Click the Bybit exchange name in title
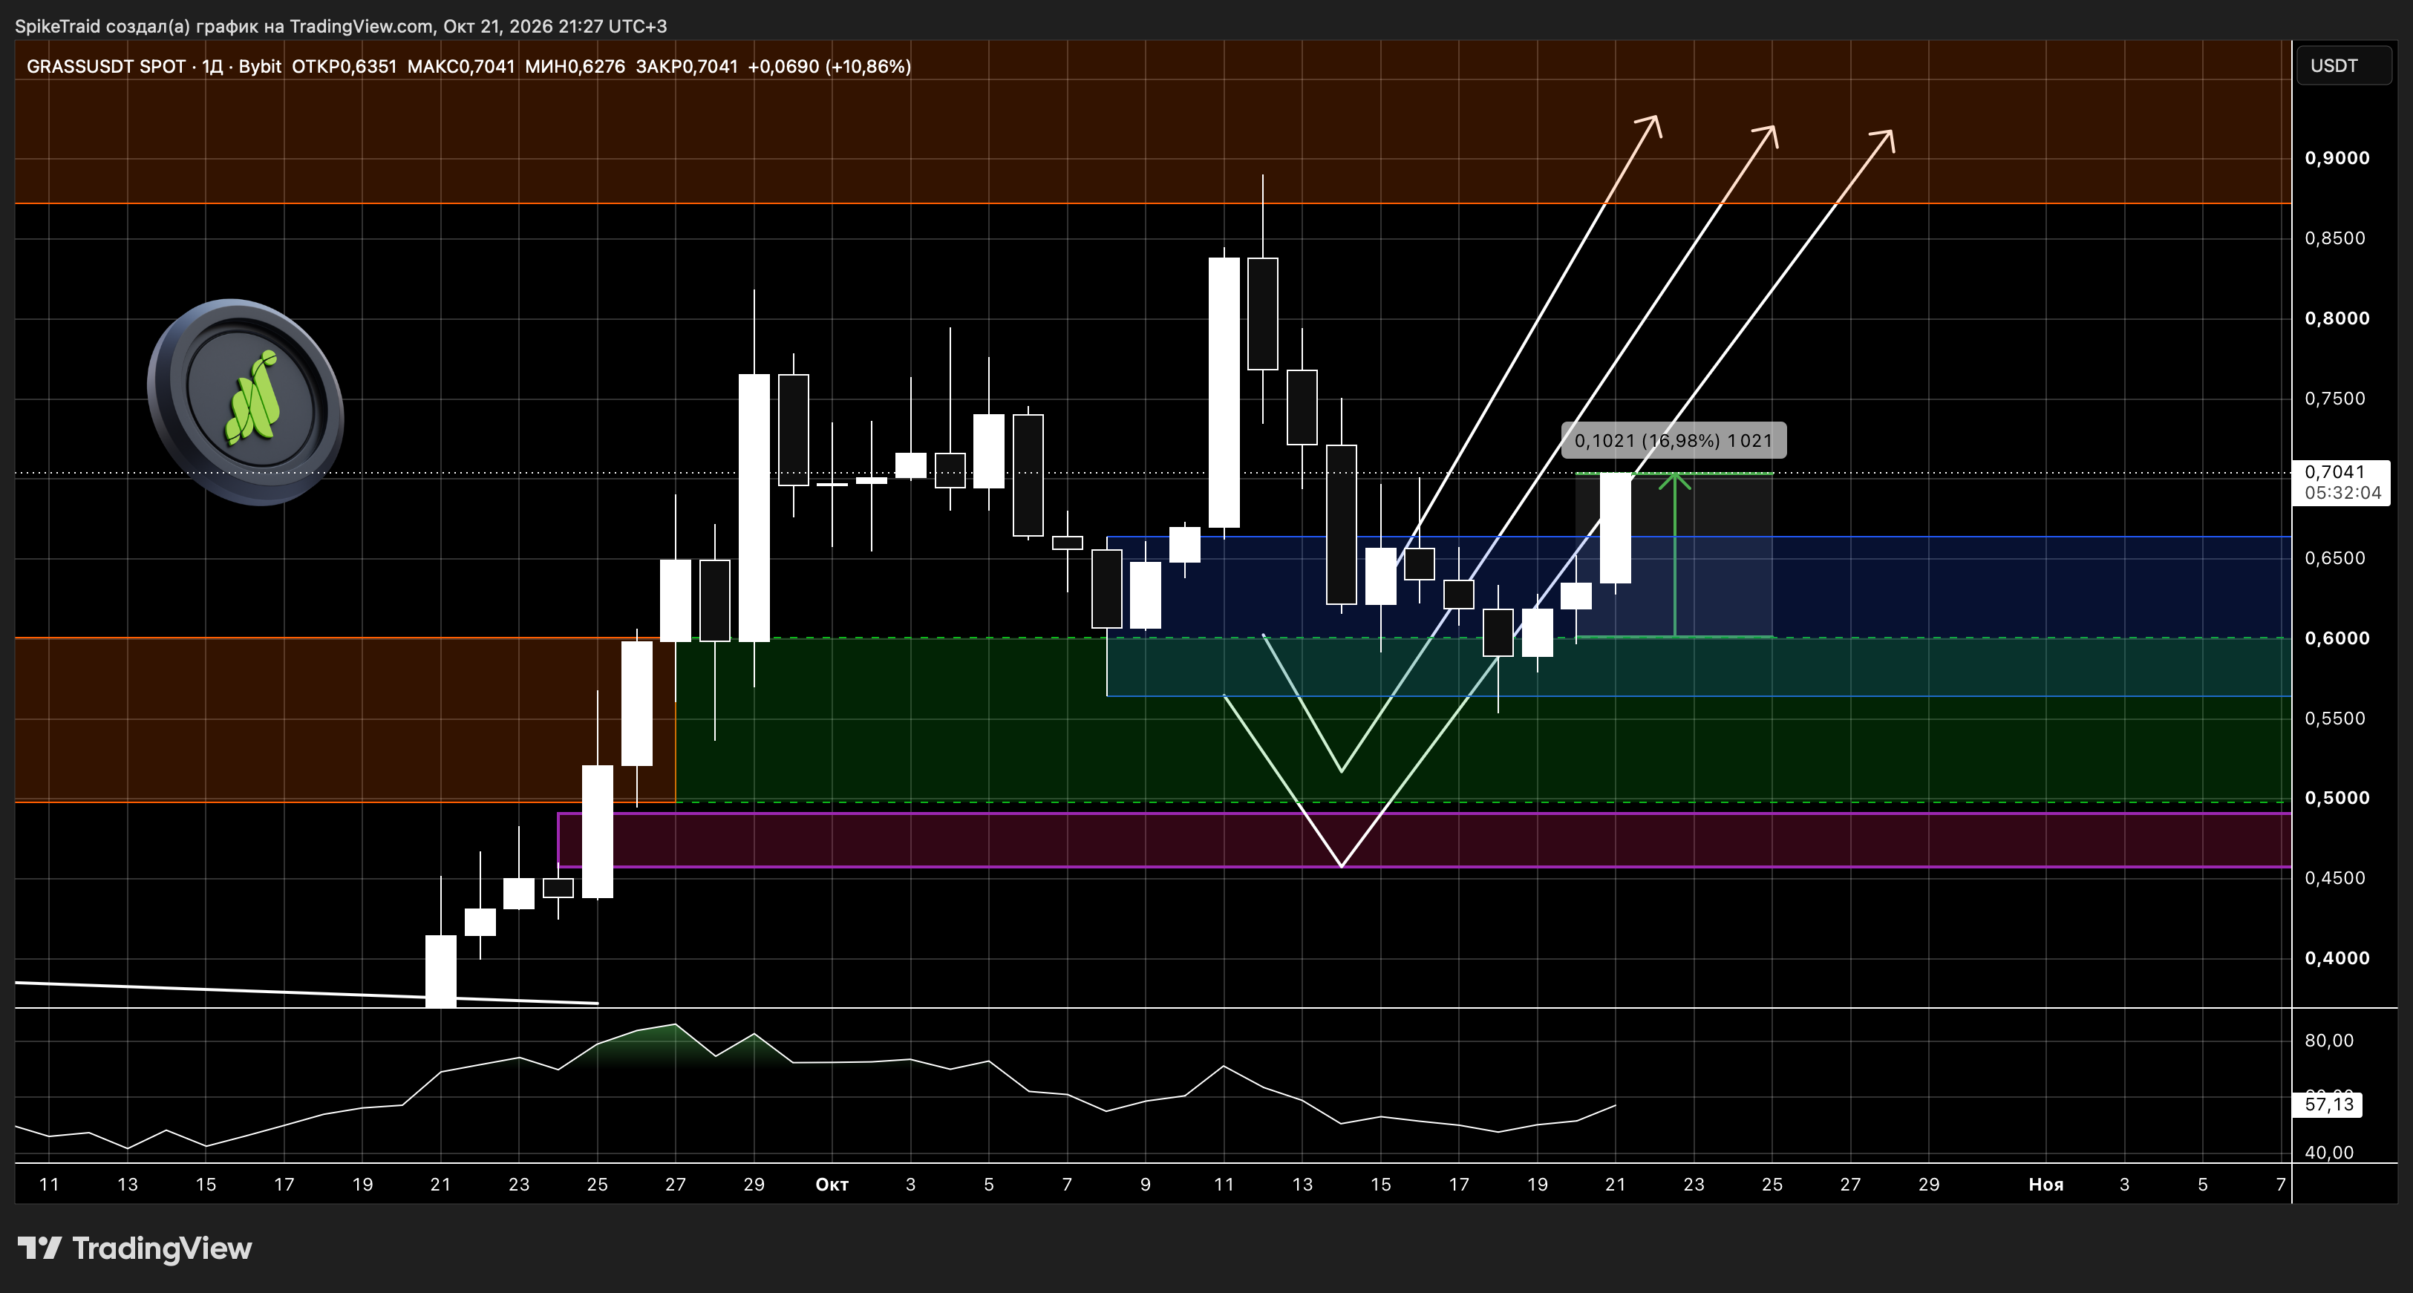2413x1293 pixels. [259, 67]
